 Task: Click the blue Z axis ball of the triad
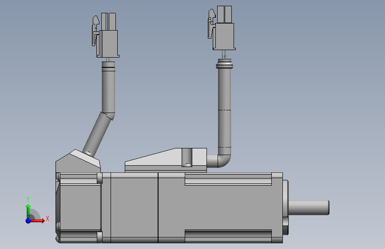28,221
